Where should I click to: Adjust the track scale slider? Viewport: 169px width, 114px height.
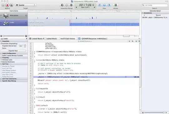click(x=14, y=36)
